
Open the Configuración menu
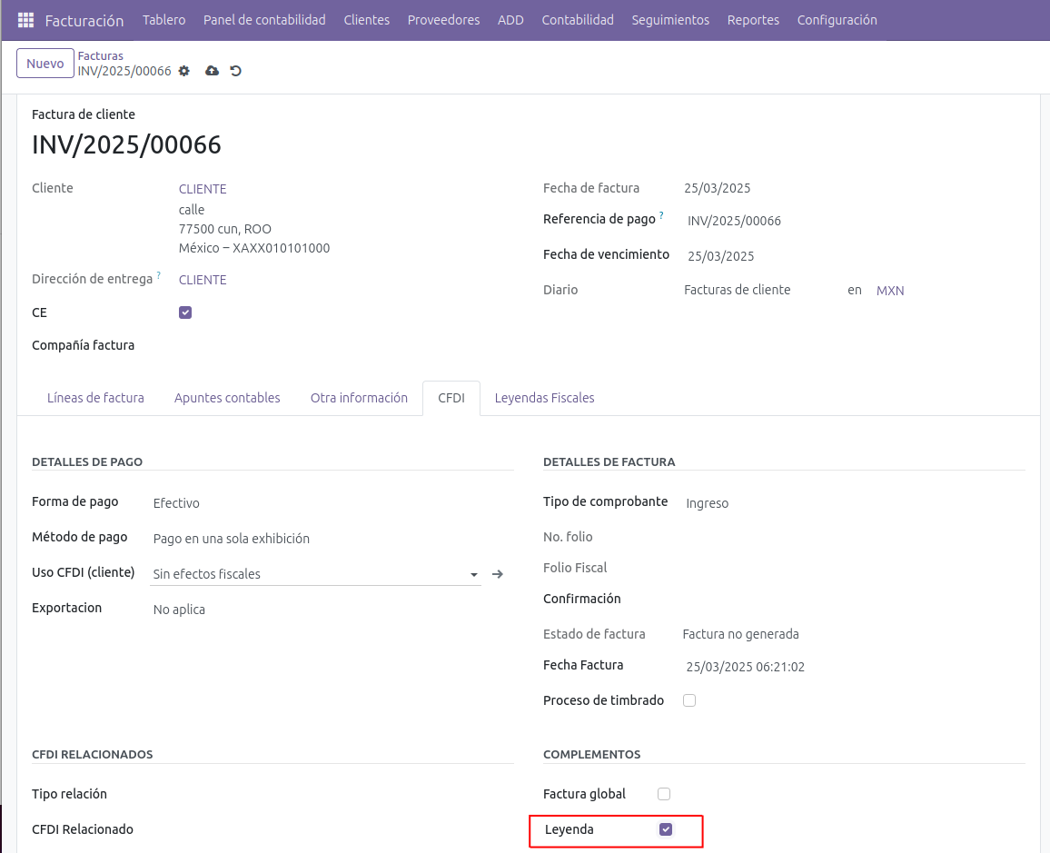(837, 20)
